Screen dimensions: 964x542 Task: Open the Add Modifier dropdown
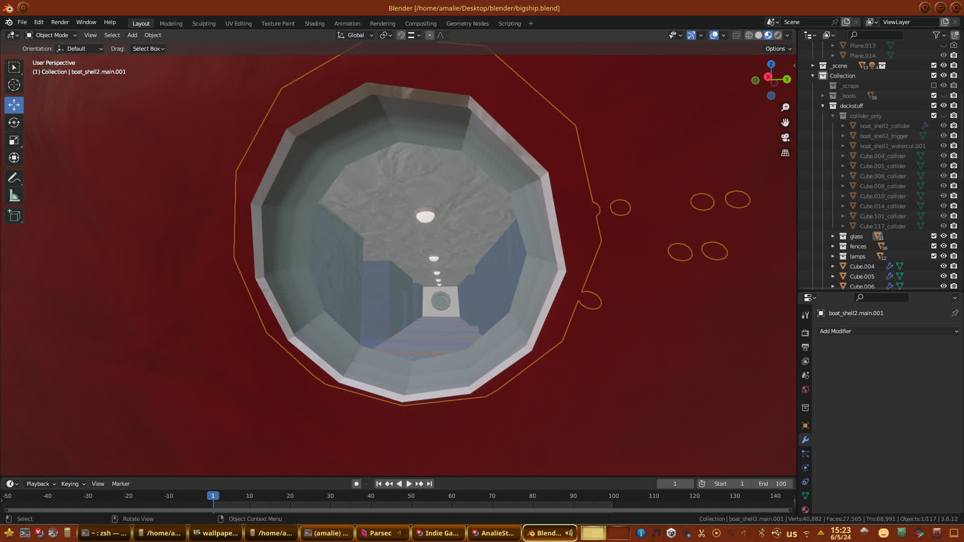[888, 331]
